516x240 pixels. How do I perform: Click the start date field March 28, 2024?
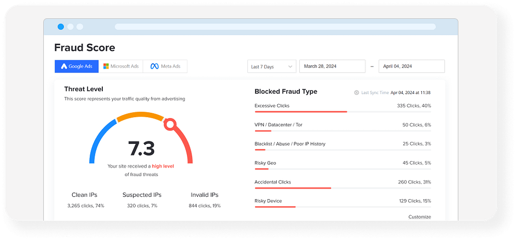tap(333, 66)
